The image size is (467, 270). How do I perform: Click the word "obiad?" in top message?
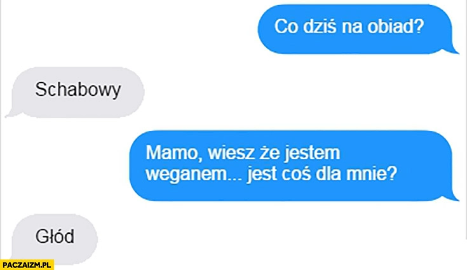[x=395, y=27]
